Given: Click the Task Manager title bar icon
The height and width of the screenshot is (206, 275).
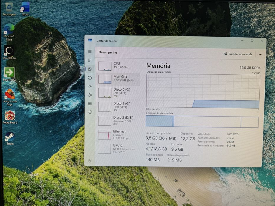Looking at the screenshot, I should pyautogui.click(x=90, y=40).
